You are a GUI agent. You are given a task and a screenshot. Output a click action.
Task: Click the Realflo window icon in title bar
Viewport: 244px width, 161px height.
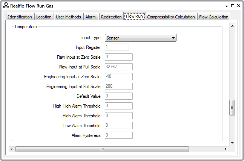pyautogui.click(x=6, y=6)
